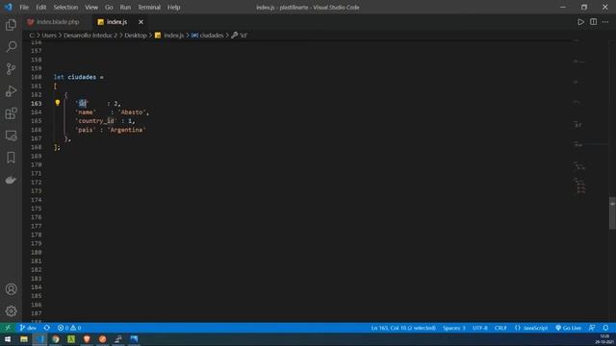This screenshot has width=616, height=346.
Task: Open the Help menu
Action: pyautogui.click(x=173, y=7)
